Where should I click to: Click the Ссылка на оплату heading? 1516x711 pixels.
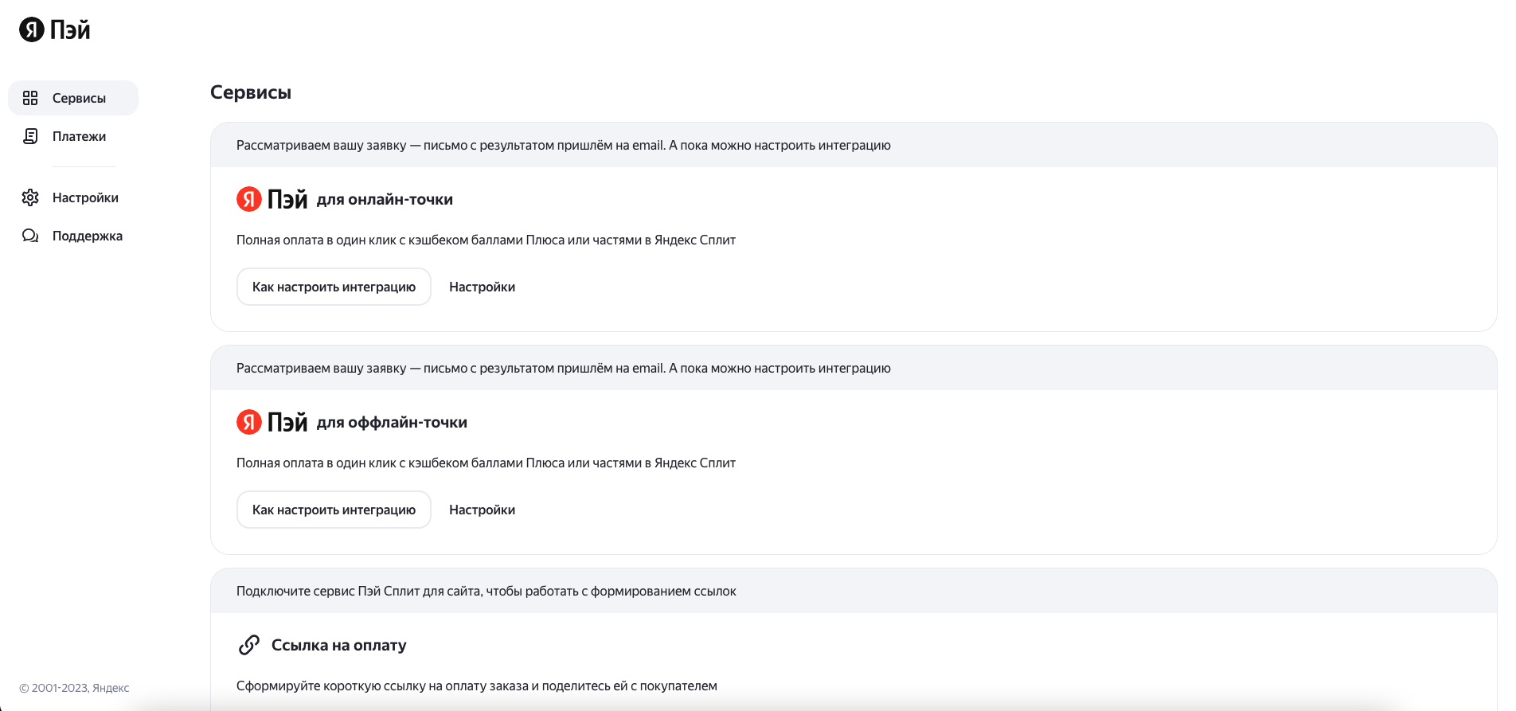[338, 645]
